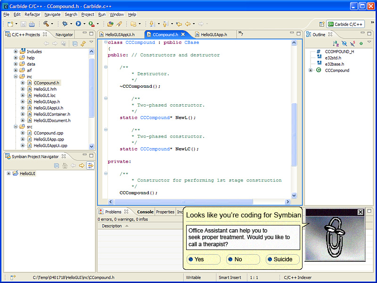Click the Previous Annotation toolbar icon
The width and height of the screenshot is (377, 283).
(x=165, y=24)
